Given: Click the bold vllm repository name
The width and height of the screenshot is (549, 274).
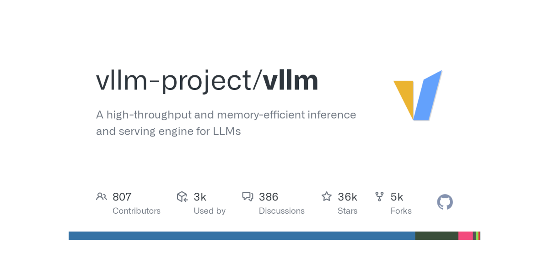Looking at the screenshot, I should [291, 80].
